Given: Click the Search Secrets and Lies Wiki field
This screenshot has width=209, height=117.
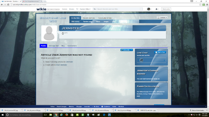Looking at the screenshot, I should click(118, 9).
